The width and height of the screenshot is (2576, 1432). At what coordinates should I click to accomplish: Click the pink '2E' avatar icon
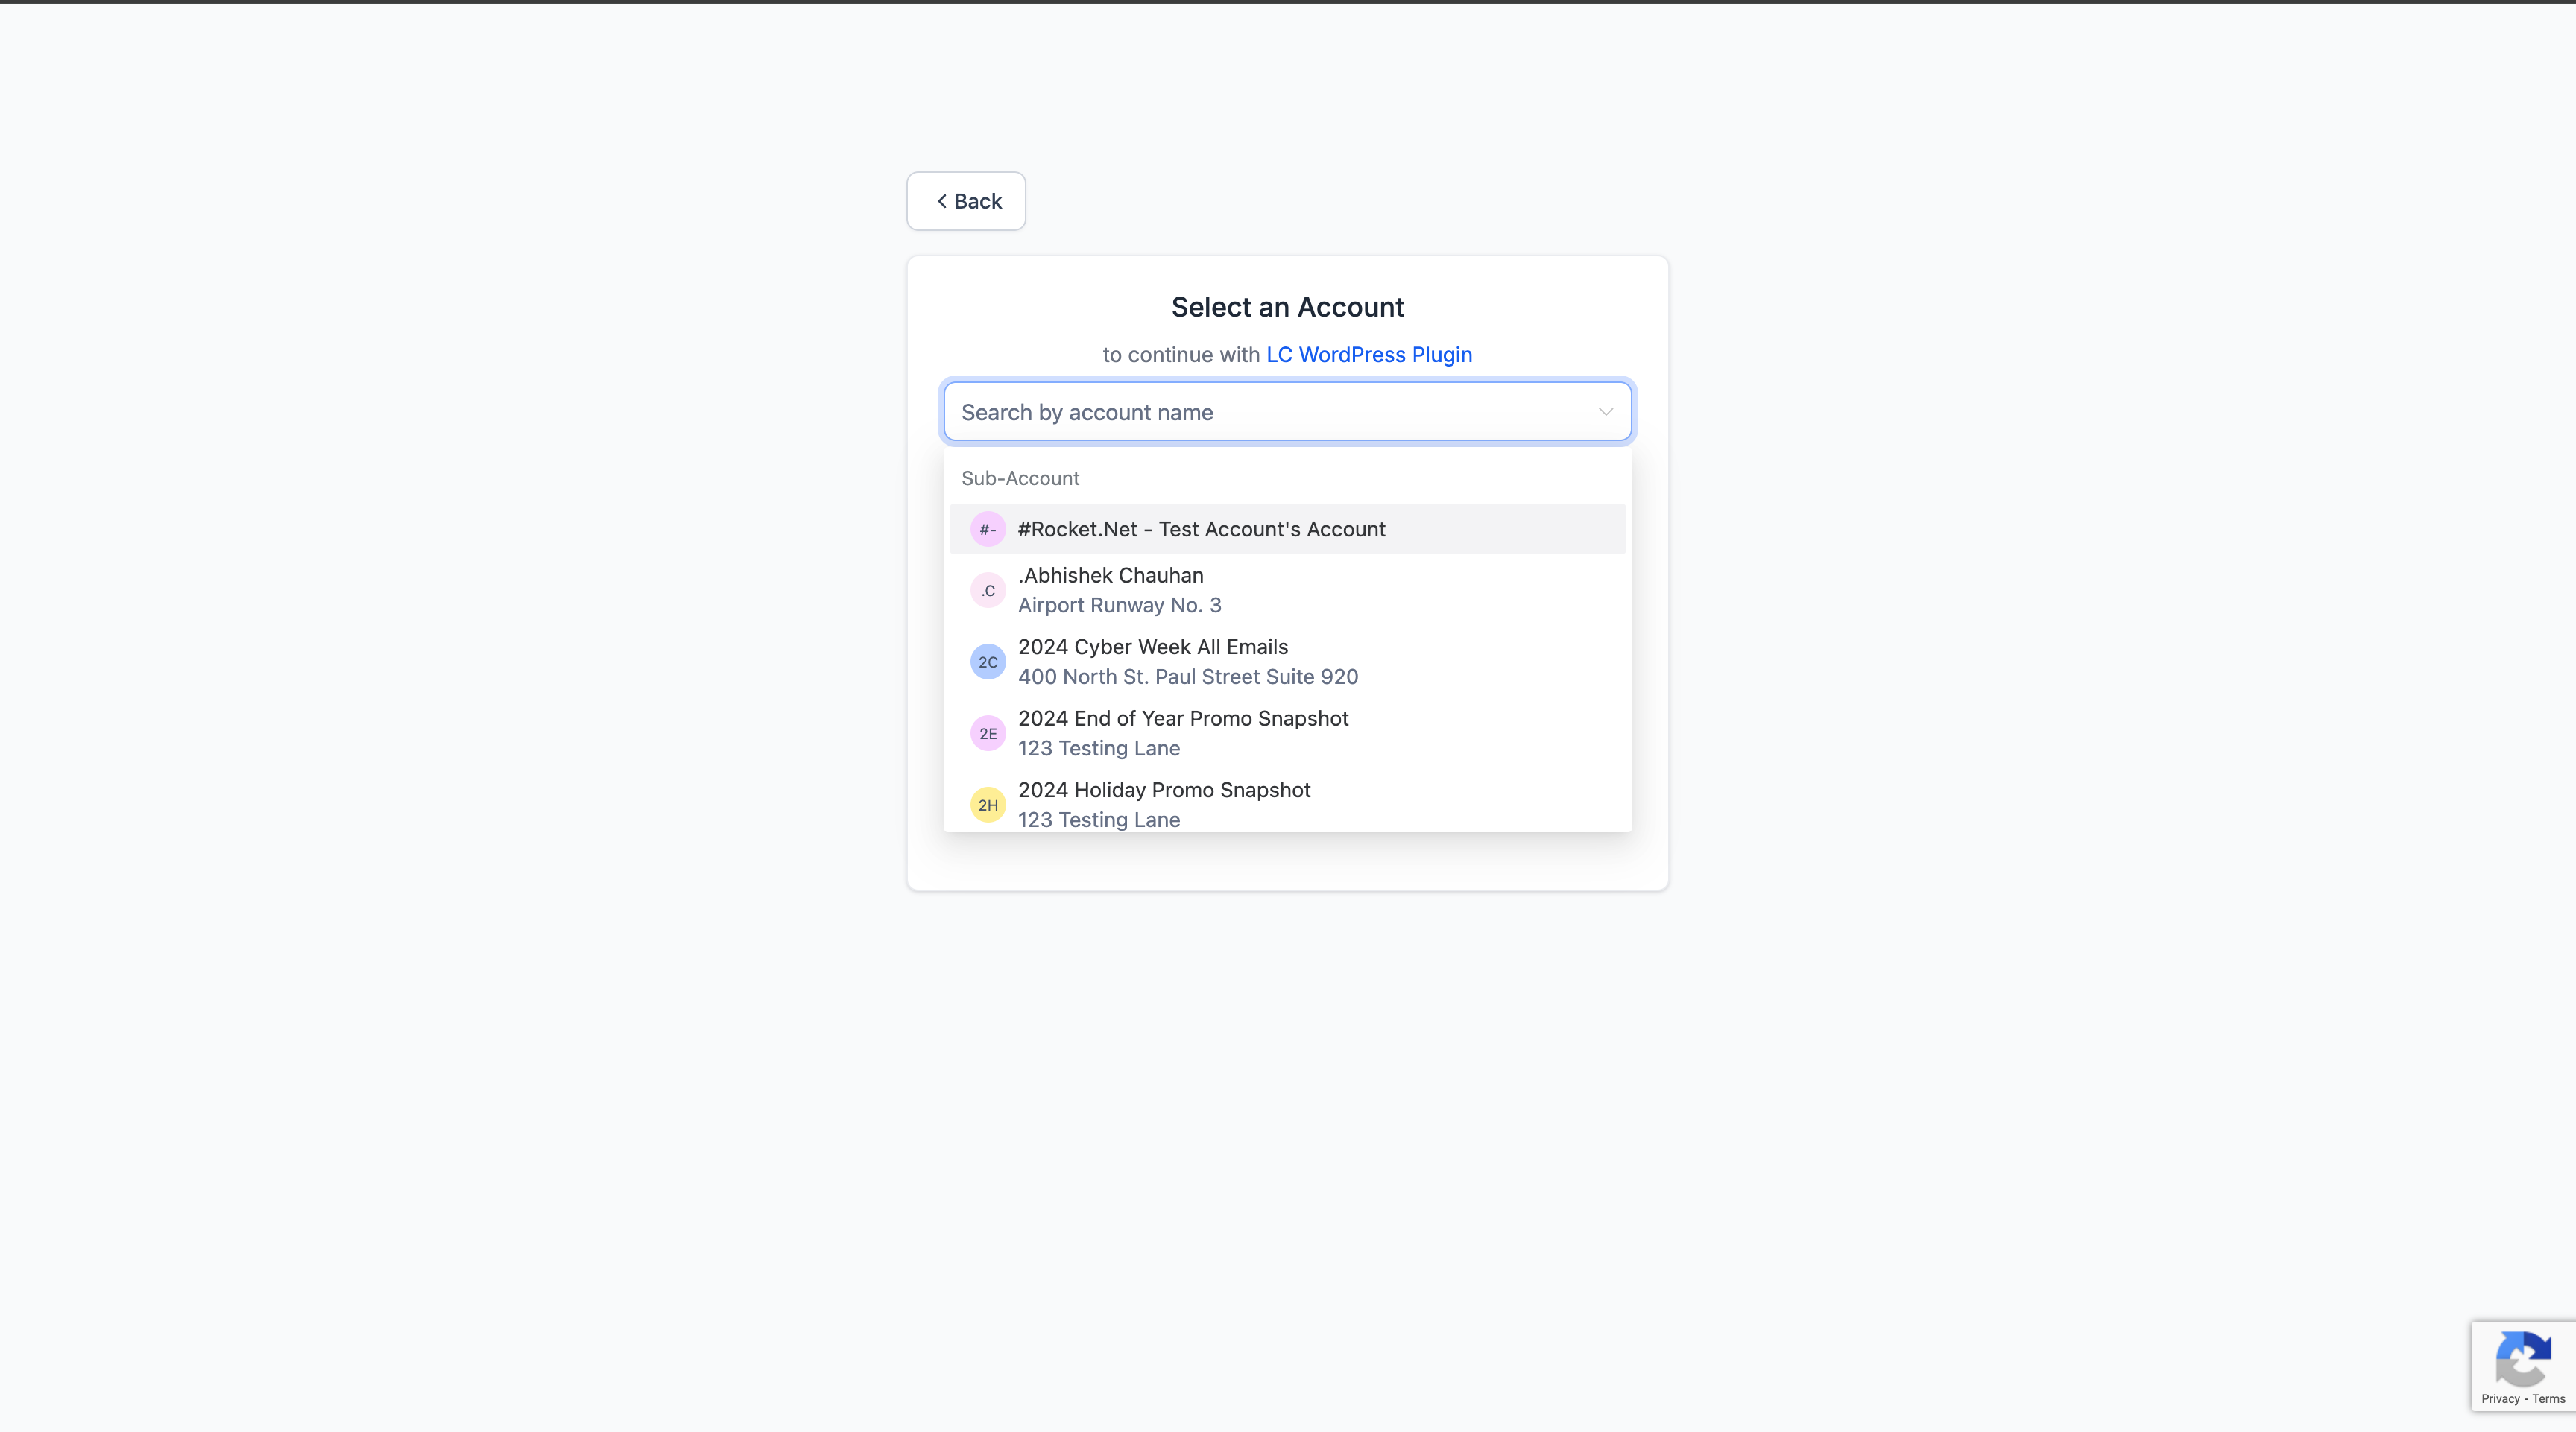(987, 733)
